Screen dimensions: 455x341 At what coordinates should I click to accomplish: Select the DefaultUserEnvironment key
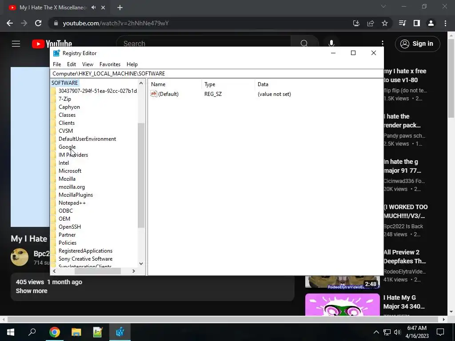(x=87, y=139)
